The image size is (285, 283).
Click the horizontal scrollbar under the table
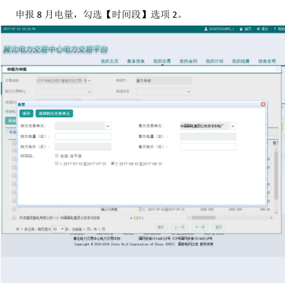230,217
